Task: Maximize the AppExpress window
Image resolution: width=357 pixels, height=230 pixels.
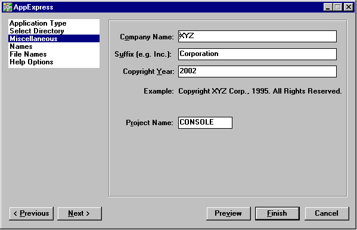Action: 338,7
